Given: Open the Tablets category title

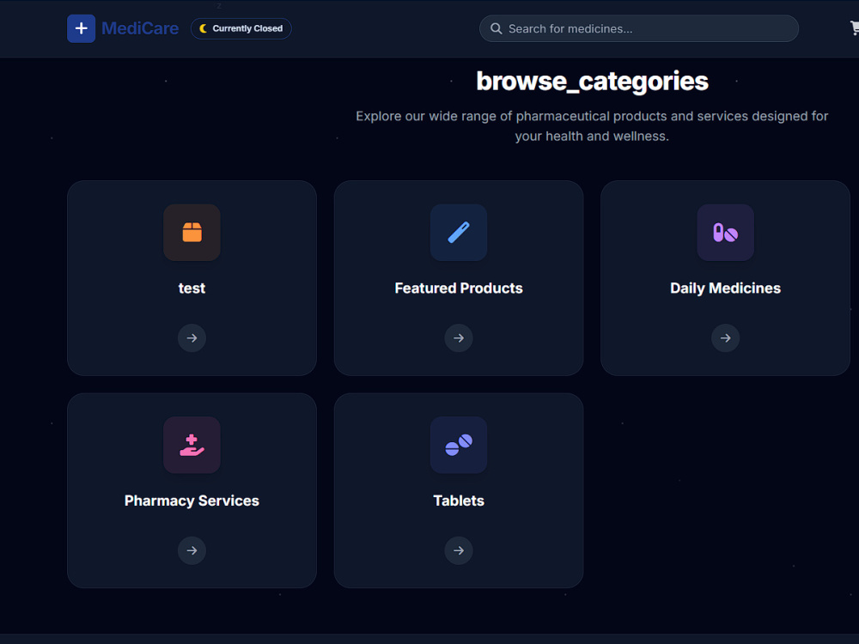Looking at the screenshot, I should [459, 501].
